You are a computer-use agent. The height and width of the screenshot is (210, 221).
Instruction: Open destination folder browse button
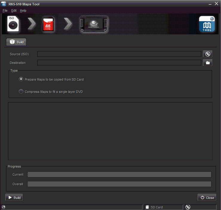coord(208,63)
